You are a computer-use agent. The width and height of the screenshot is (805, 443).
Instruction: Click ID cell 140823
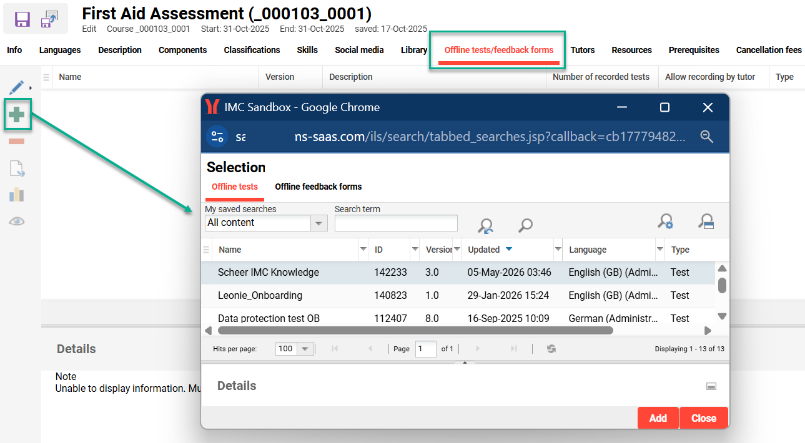(390, 296)
